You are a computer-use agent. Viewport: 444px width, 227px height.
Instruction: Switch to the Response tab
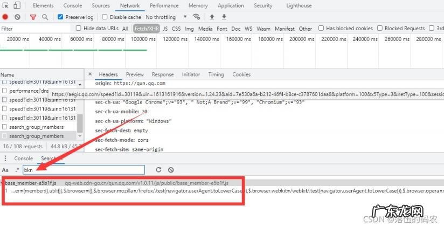[162, 74]
